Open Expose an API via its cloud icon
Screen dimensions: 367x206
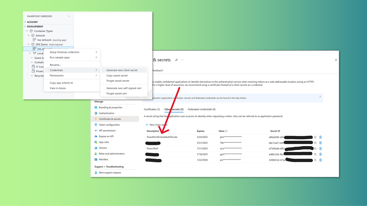(96, 136)
